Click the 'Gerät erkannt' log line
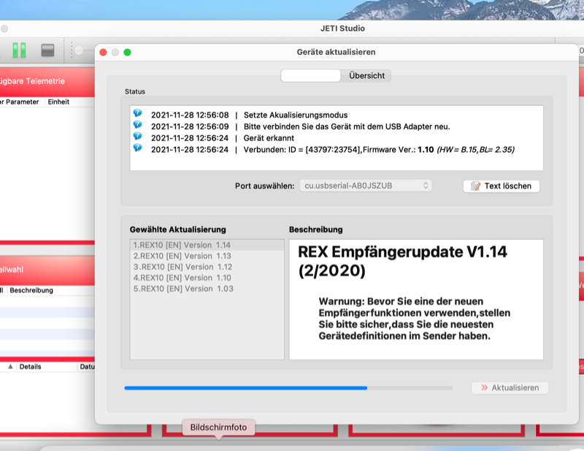Image resolution: width=584 pixels, height=451 pixels. point(223,138)
